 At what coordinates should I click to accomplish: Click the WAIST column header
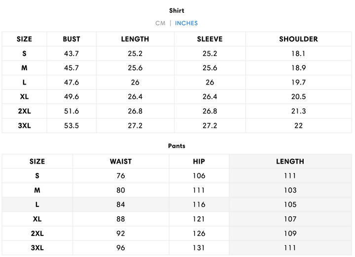121,161
